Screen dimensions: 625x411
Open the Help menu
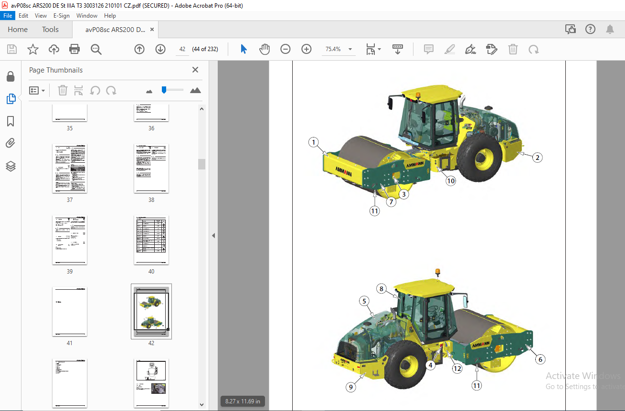point(110,16)
